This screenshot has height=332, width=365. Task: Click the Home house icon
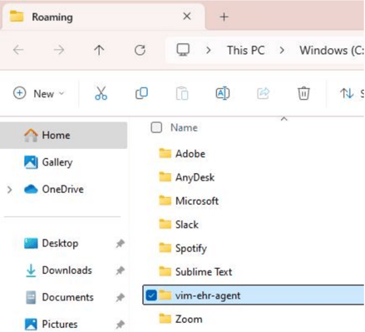tap(31, 136)
